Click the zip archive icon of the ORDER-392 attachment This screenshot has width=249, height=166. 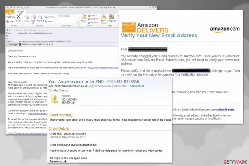click(20, 44)
